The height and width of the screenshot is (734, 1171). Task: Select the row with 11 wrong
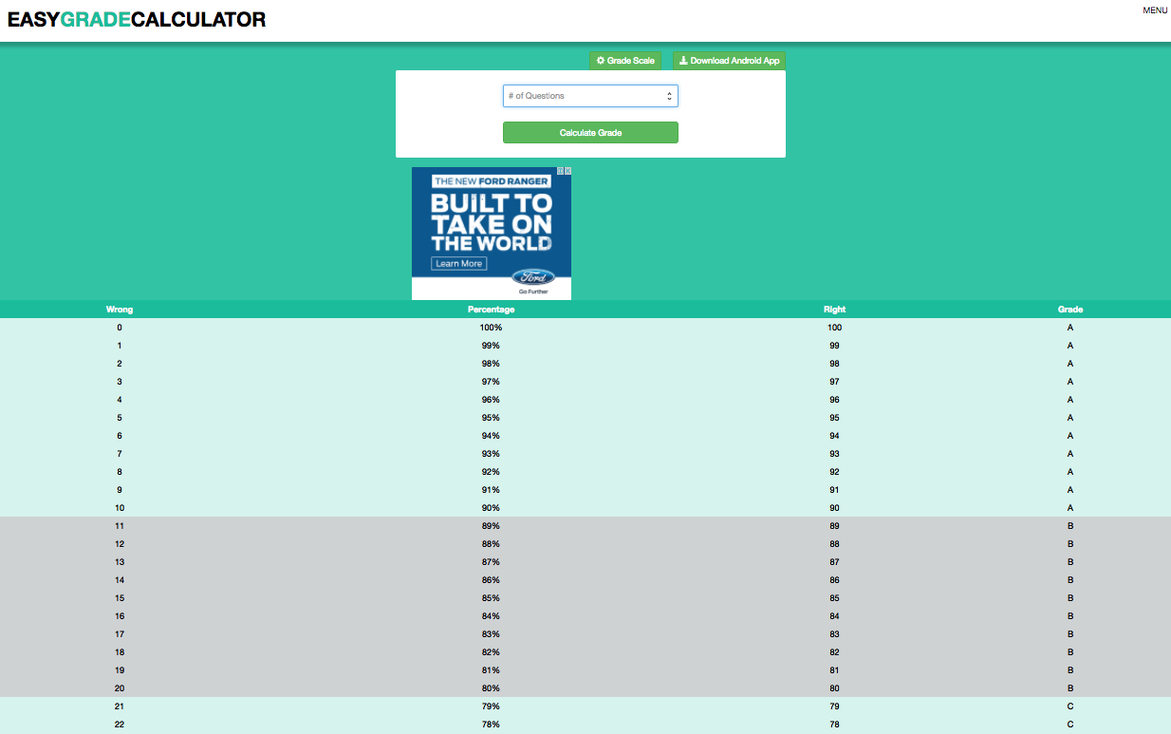[585, 526]
